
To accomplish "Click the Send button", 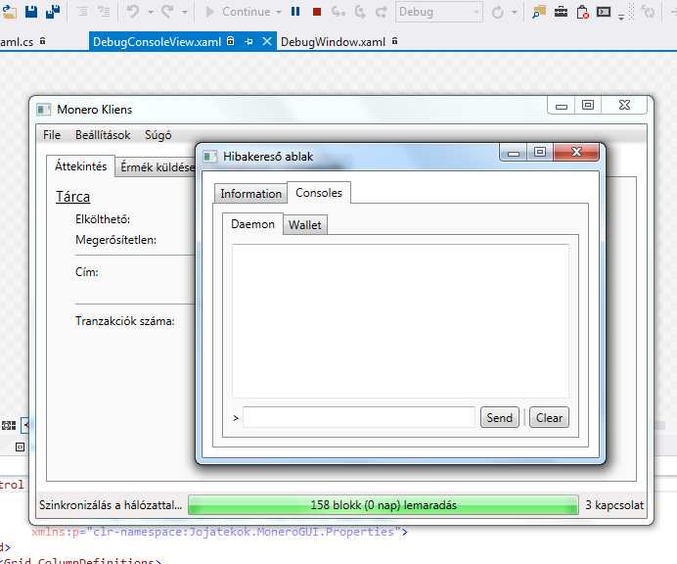I will (x=499, y=418).
